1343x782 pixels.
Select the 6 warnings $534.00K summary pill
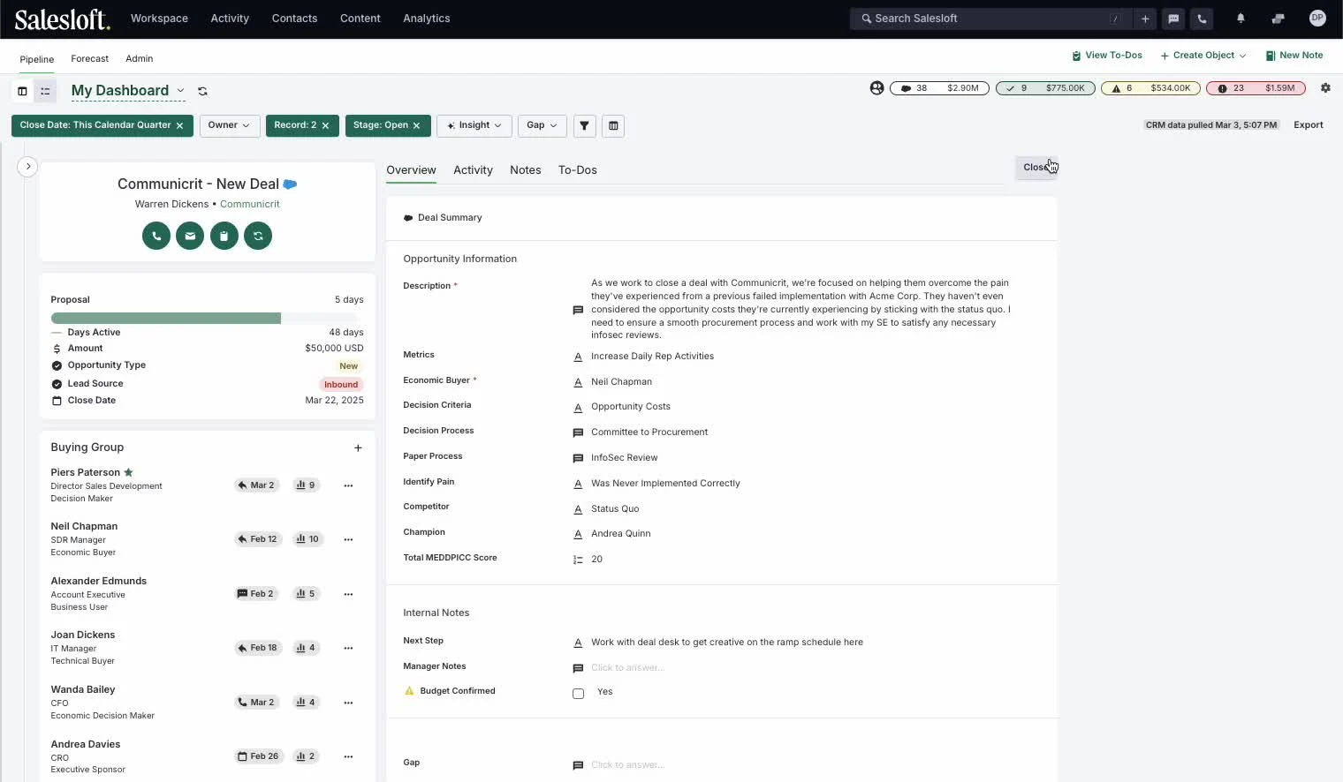pyautogui.click(x=1150, y=88)
